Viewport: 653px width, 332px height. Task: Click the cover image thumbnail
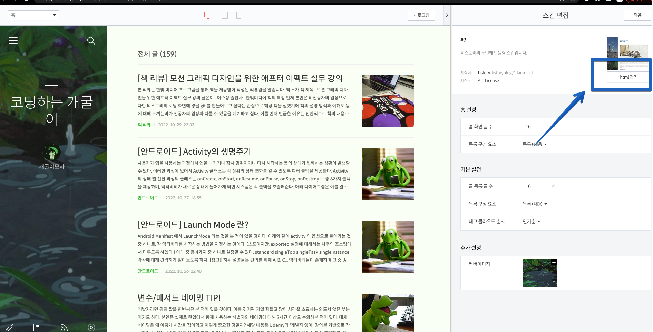click(x=539, y=273)
